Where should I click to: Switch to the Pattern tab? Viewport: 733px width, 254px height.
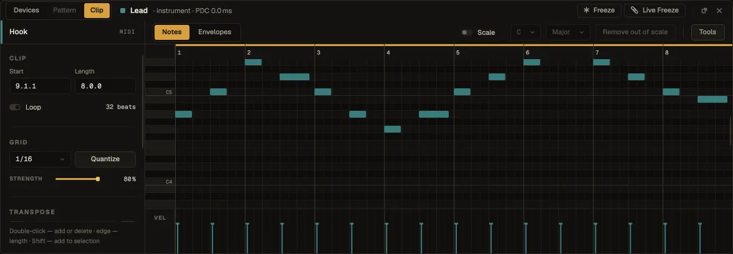65,10
